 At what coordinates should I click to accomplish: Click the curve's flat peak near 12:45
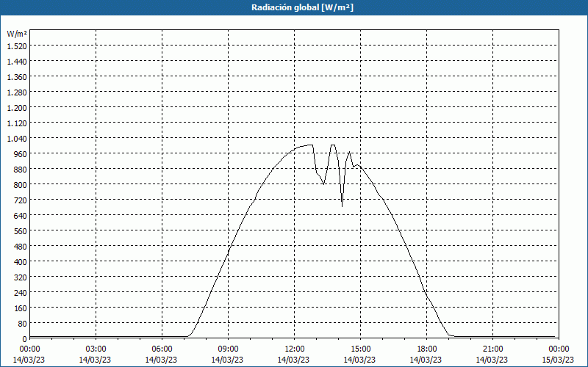[x=309, y=145]
